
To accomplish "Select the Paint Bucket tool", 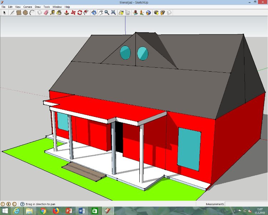I will (59, 13).
